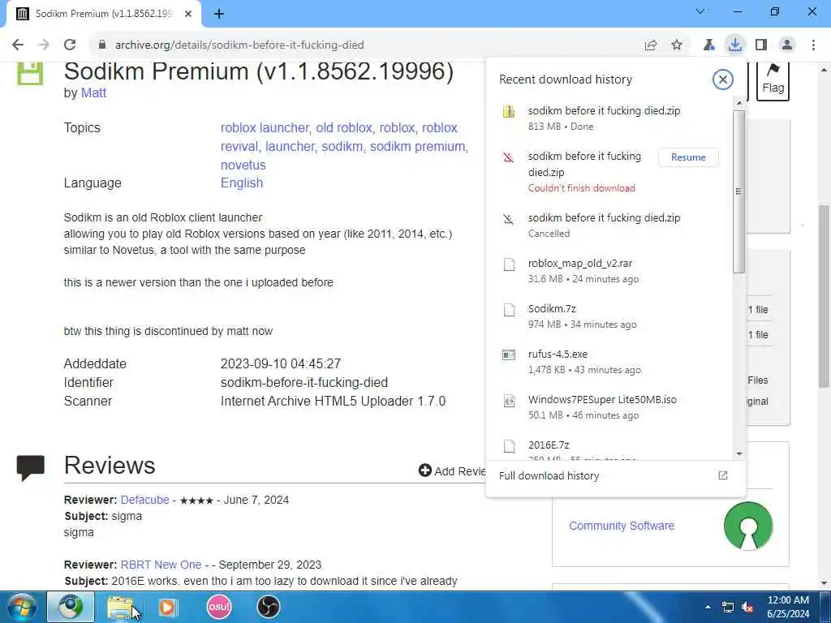Open the English language link
This screenshot has width=831, height=623.
[242, 183]
